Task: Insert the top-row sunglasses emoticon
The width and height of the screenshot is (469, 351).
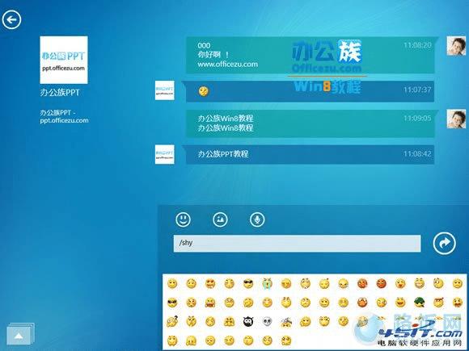Action: 248,283
